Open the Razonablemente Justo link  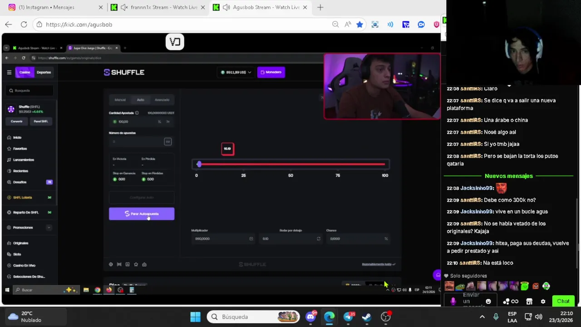tap(379, 264)
